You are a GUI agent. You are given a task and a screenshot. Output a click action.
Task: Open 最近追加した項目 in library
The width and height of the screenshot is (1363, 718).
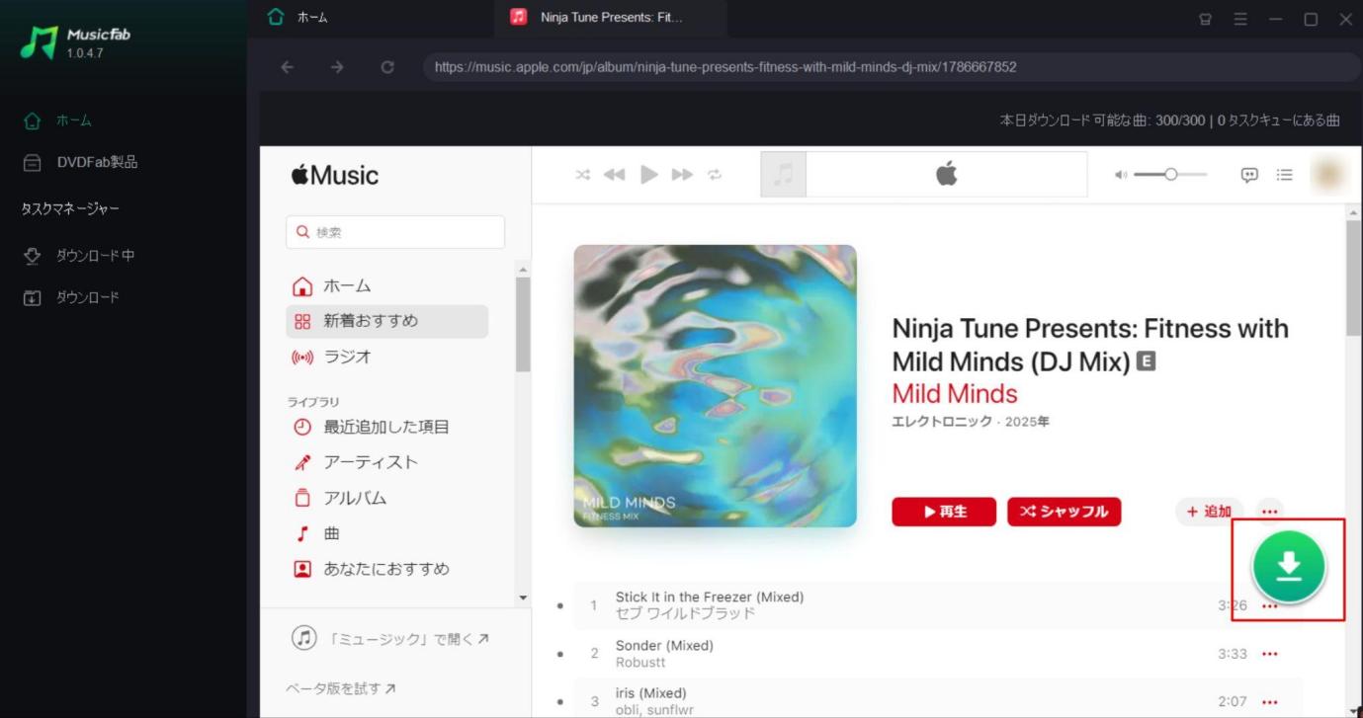tap(386, 427)
